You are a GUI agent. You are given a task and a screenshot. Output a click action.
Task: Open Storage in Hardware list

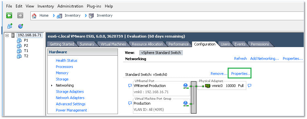tap(62, 79)
